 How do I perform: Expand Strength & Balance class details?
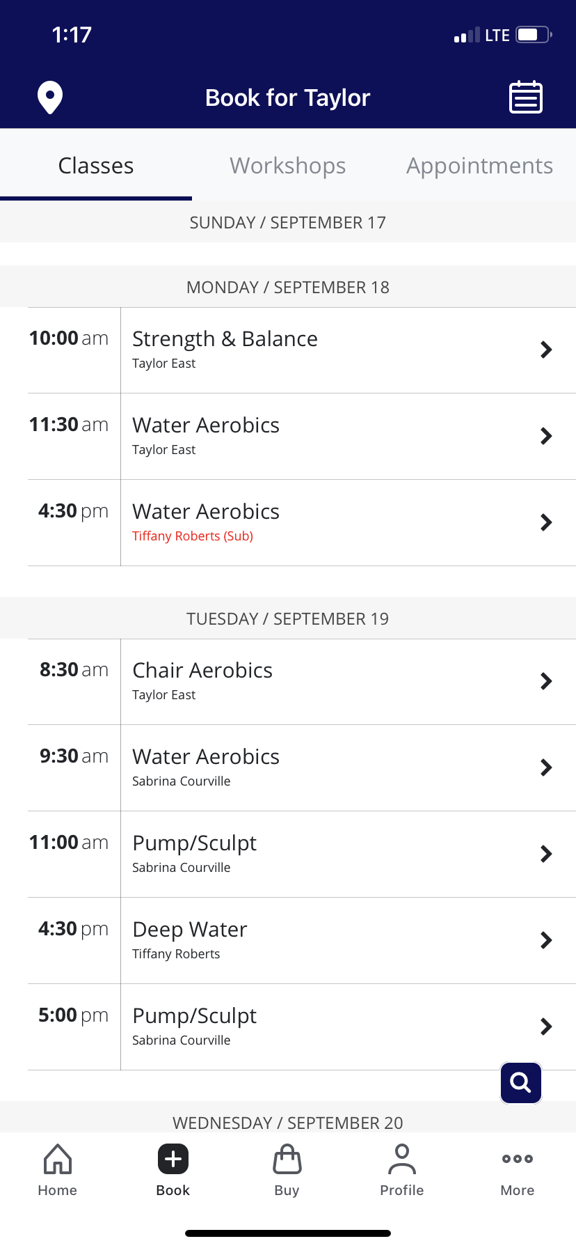(x=546, y=350)
